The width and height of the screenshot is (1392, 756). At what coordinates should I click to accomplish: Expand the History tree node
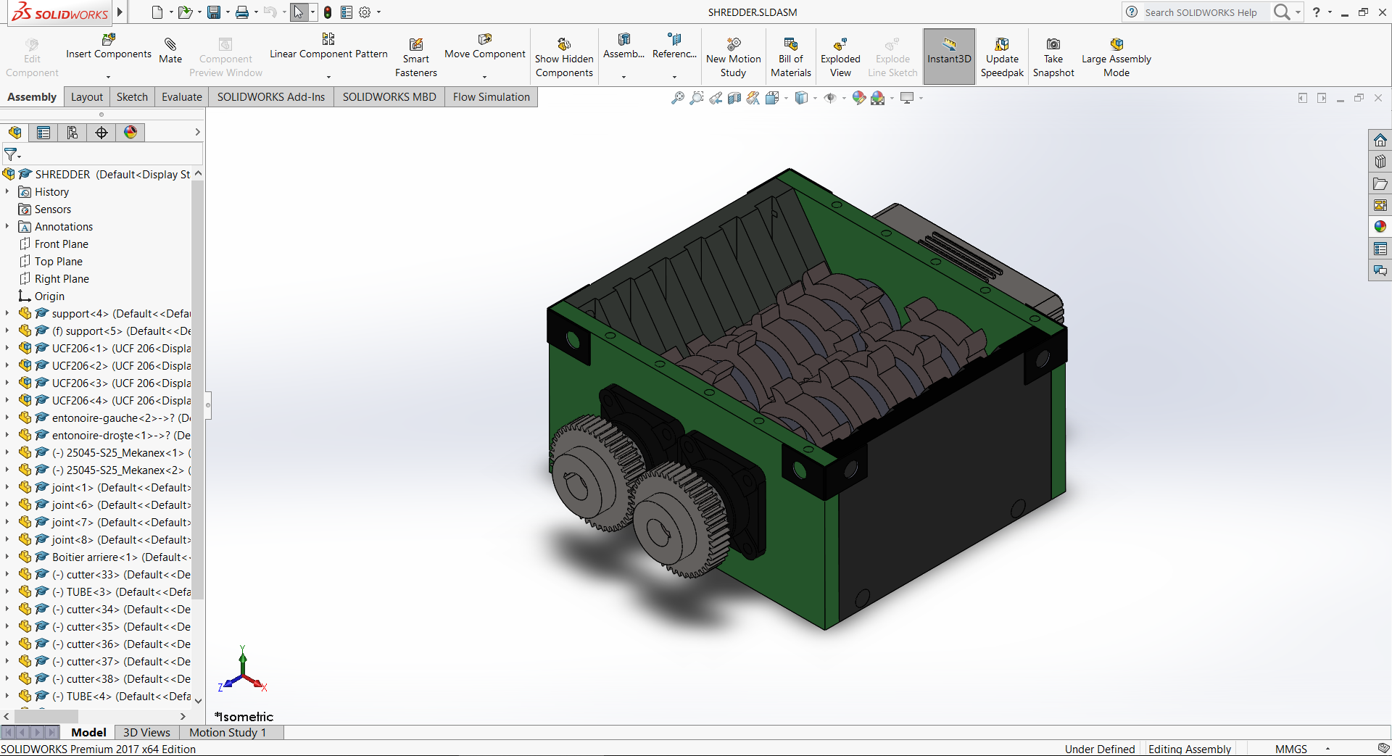[x=7, y=191]
